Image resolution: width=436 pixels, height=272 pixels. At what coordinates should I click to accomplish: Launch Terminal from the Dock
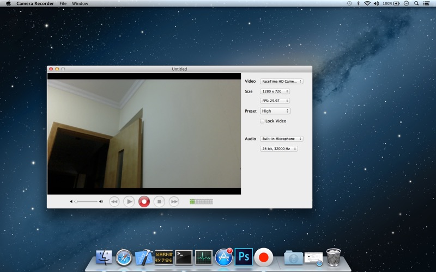tap(184, 257)
